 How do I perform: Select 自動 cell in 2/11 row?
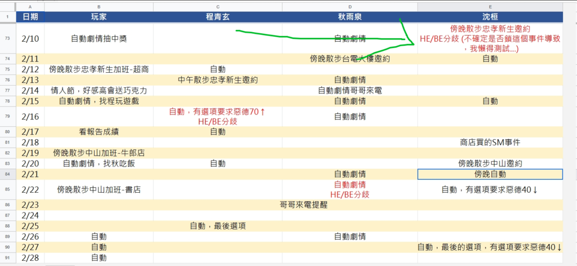click(x=490, y=59)
